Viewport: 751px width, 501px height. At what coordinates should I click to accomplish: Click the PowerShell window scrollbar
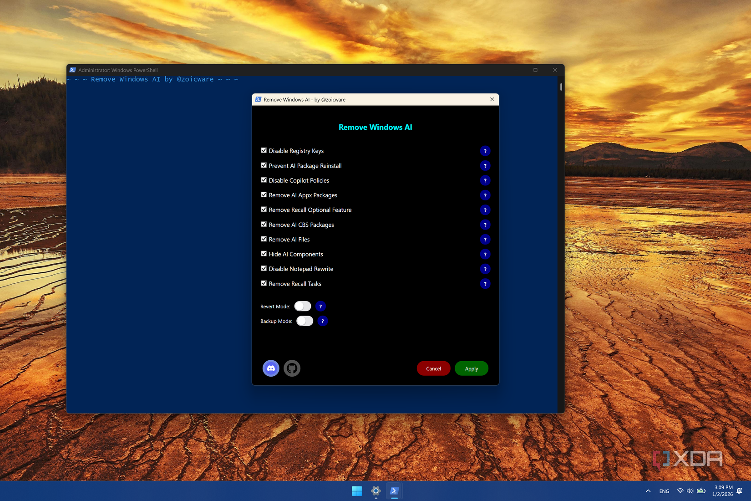point(561,87)
